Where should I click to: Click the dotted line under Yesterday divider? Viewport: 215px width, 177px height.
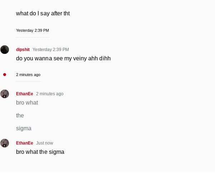[32, 37]
